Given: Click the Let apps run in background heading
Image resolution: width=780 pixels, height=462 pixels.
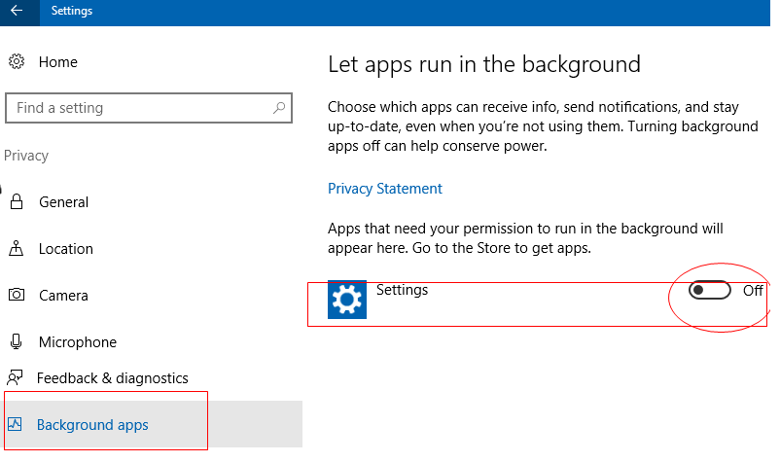Looking at the screenshot, I should [x=484, y=64].
